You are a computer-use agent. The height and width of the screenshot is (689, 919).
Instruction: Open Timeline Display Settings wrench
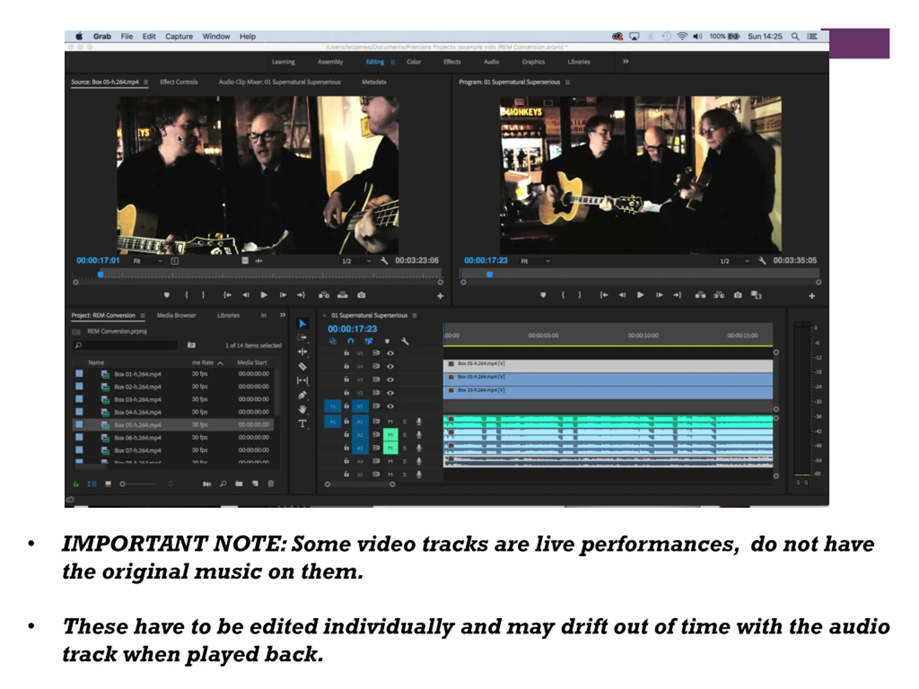(405, 341)
